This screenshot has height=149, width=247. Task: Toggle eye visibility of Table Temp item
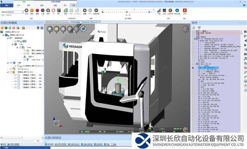(x=20, y=47)
